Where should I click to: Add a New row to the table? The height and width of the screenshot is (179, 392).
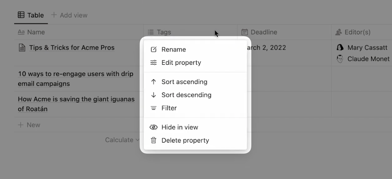click(29, 125)
